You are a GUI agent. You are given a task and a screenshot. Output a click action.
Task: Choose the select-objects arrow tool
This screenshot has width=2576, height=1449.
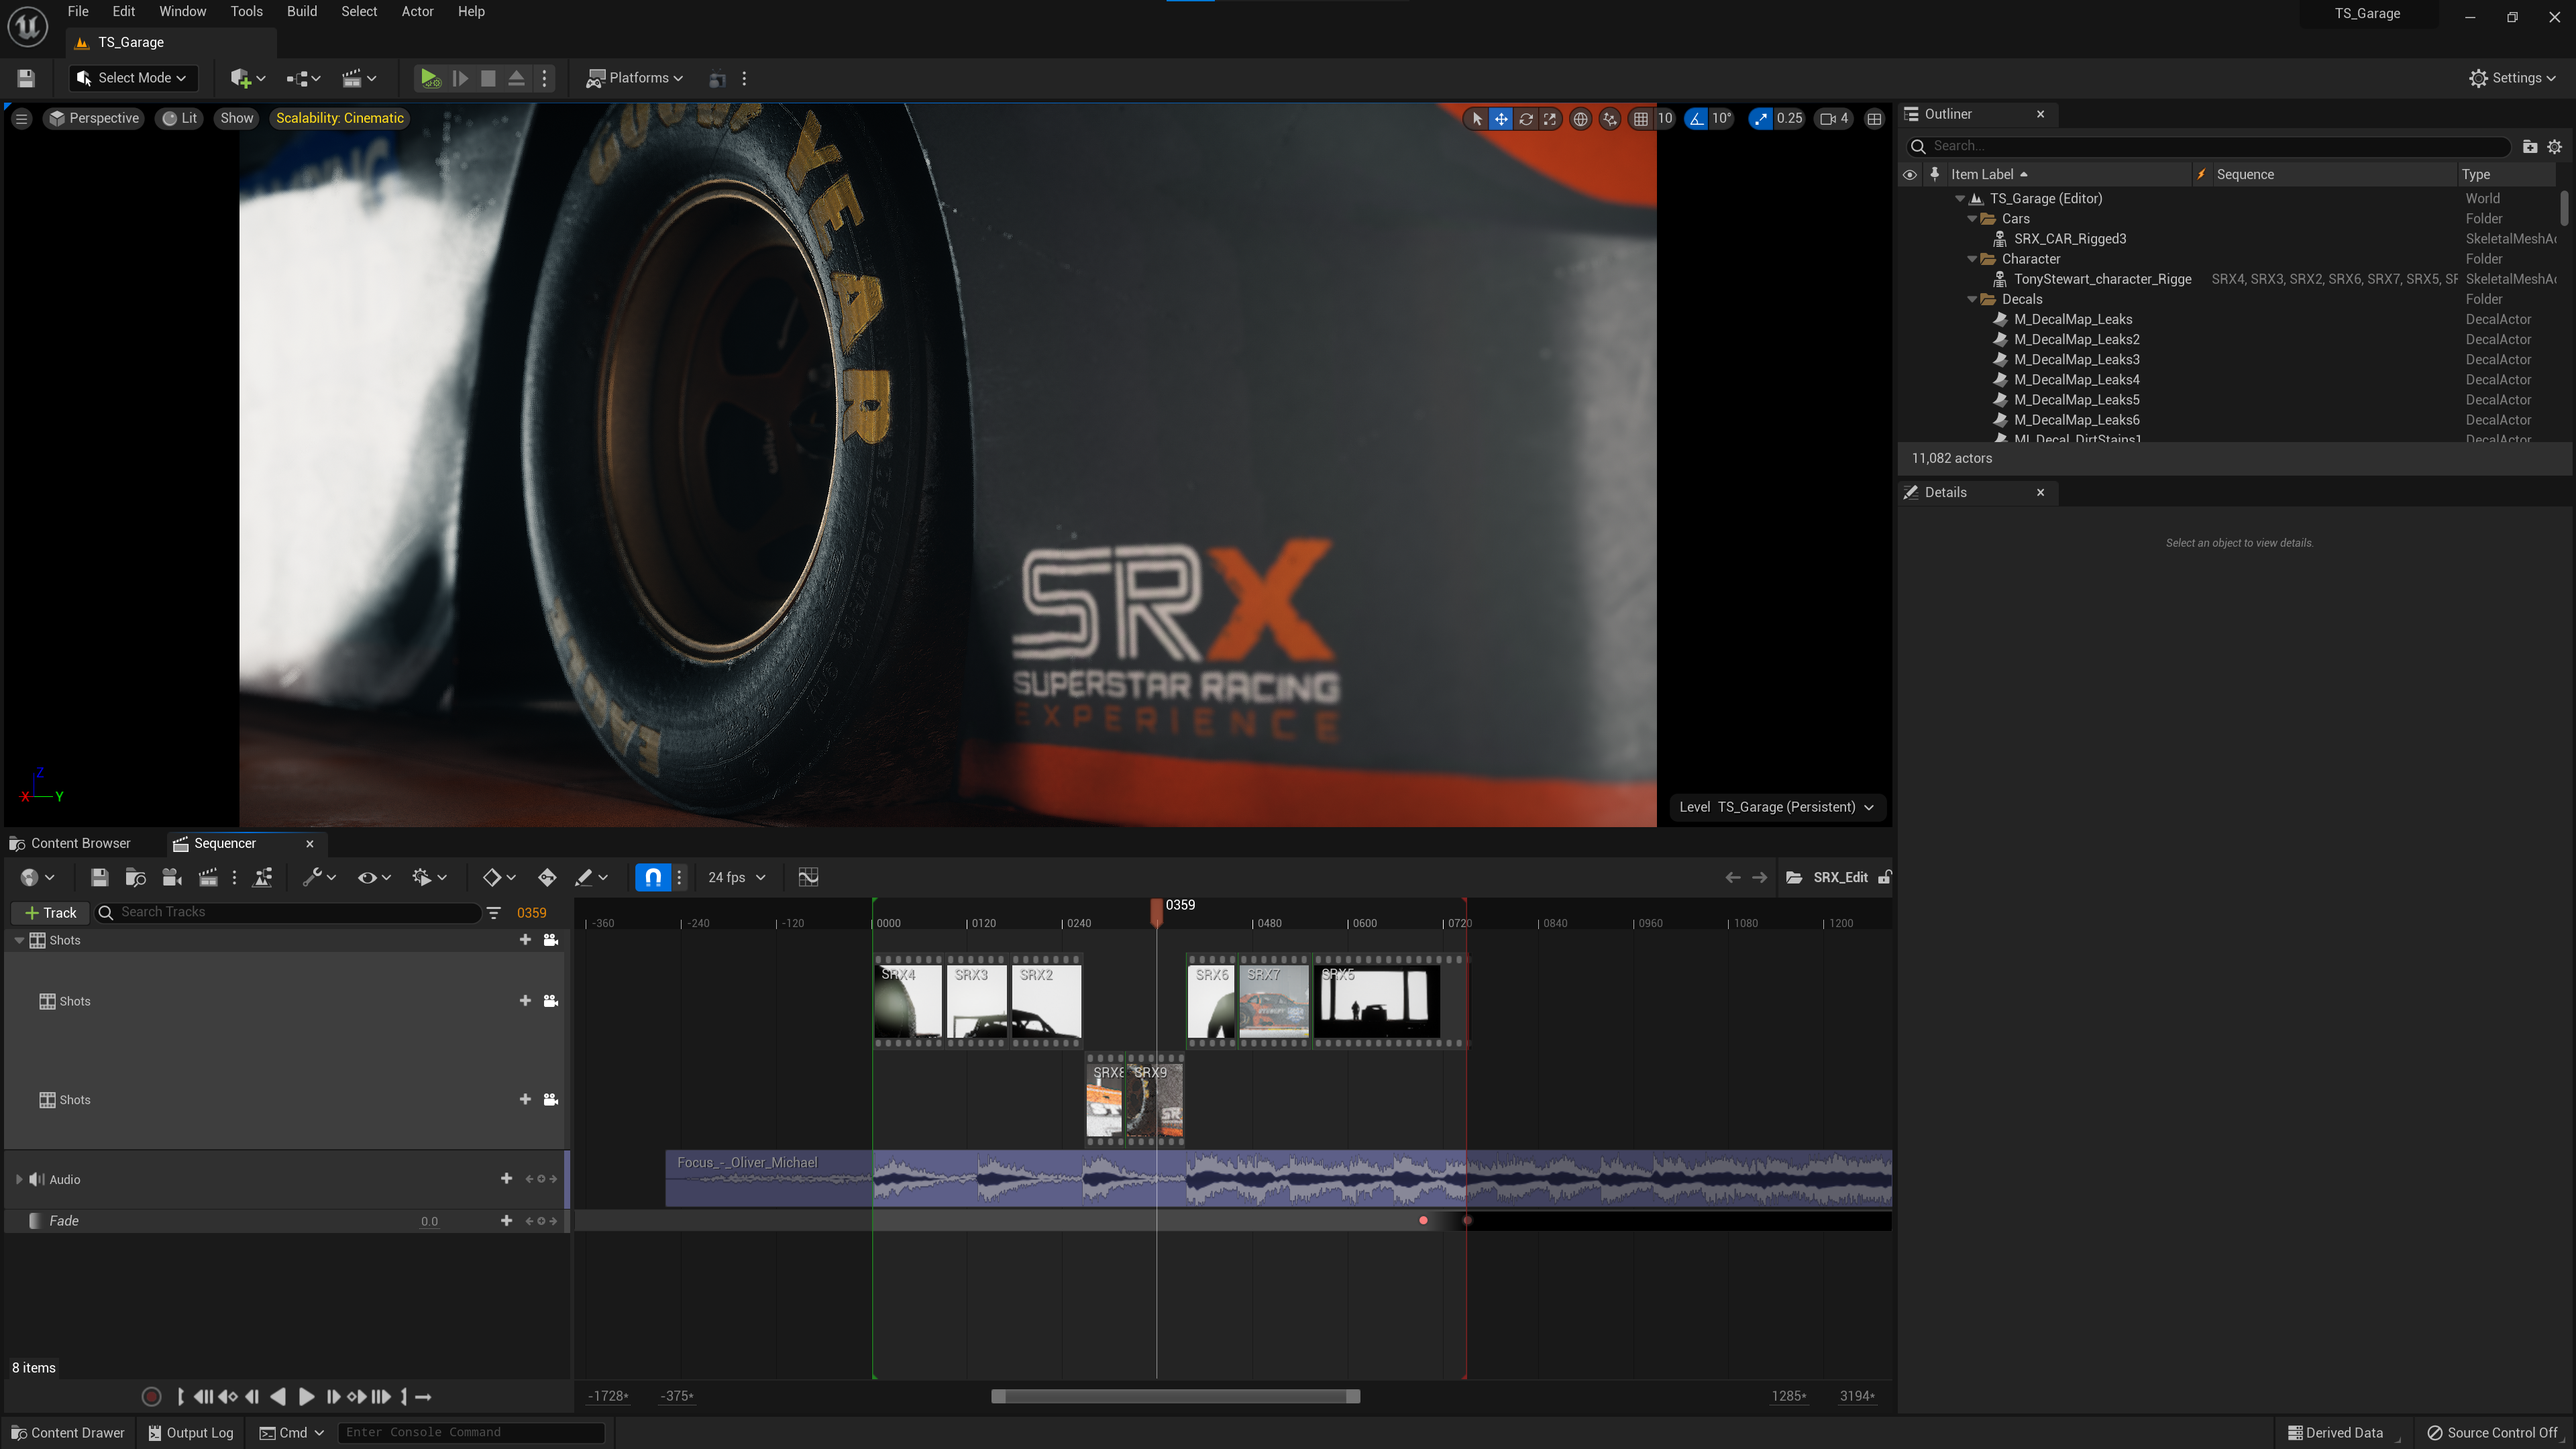click(1477, 119)
